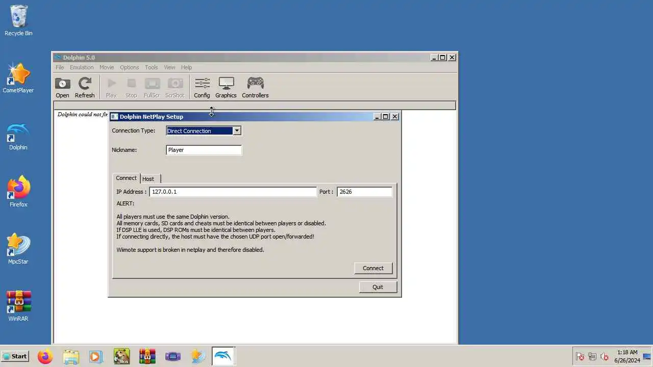
Task: Click the Refresh toolbar icon
Action: (85, 87)
